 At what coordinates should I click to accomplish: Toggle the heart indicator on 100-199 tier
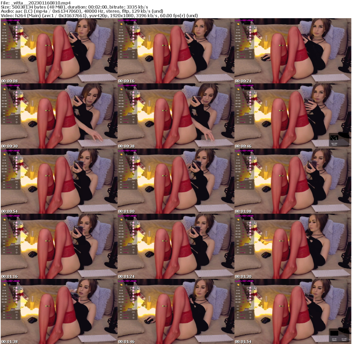tap(16, 36)
